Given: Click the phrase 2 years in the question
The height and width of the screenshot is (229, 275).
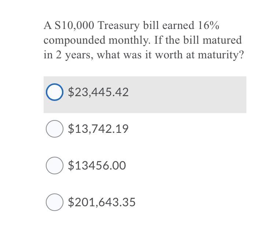Looking at the screenshot, I should point(75,55).
